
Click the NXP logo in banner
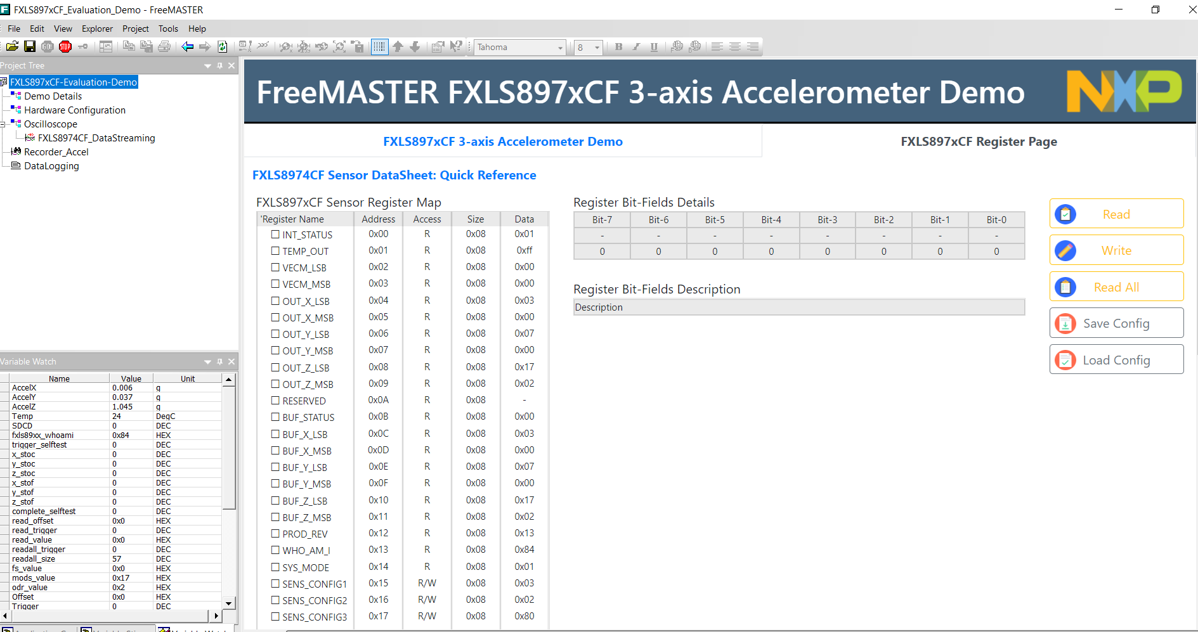coord(1124,91)
